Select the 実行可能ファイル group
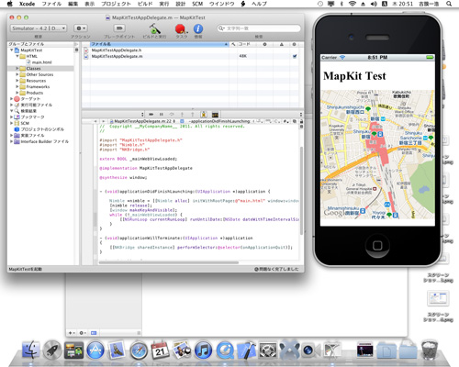This screenshot has height=367, width=459. coord(36,105)
